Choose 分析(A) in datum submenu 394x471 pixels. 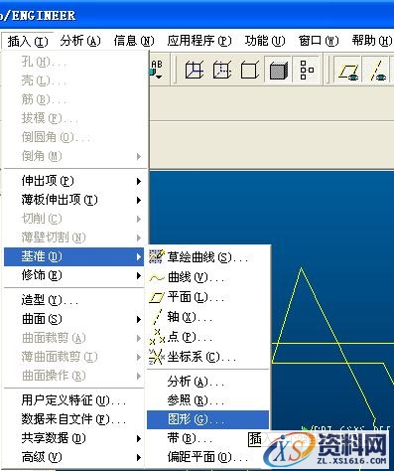(208, 382)
